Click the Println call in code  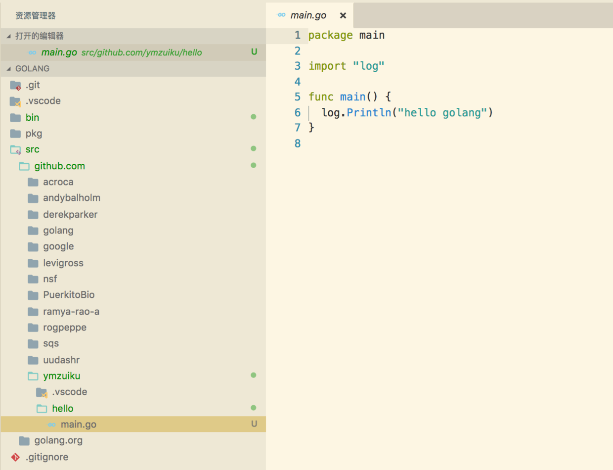(369, 113)
